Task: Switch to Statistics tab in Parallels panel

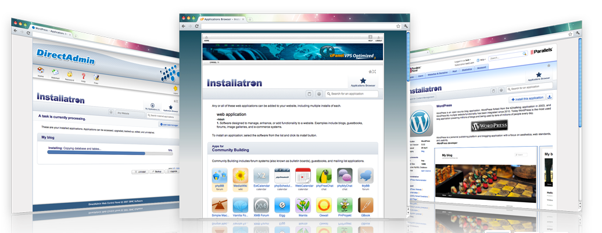Action: [467, 68]
